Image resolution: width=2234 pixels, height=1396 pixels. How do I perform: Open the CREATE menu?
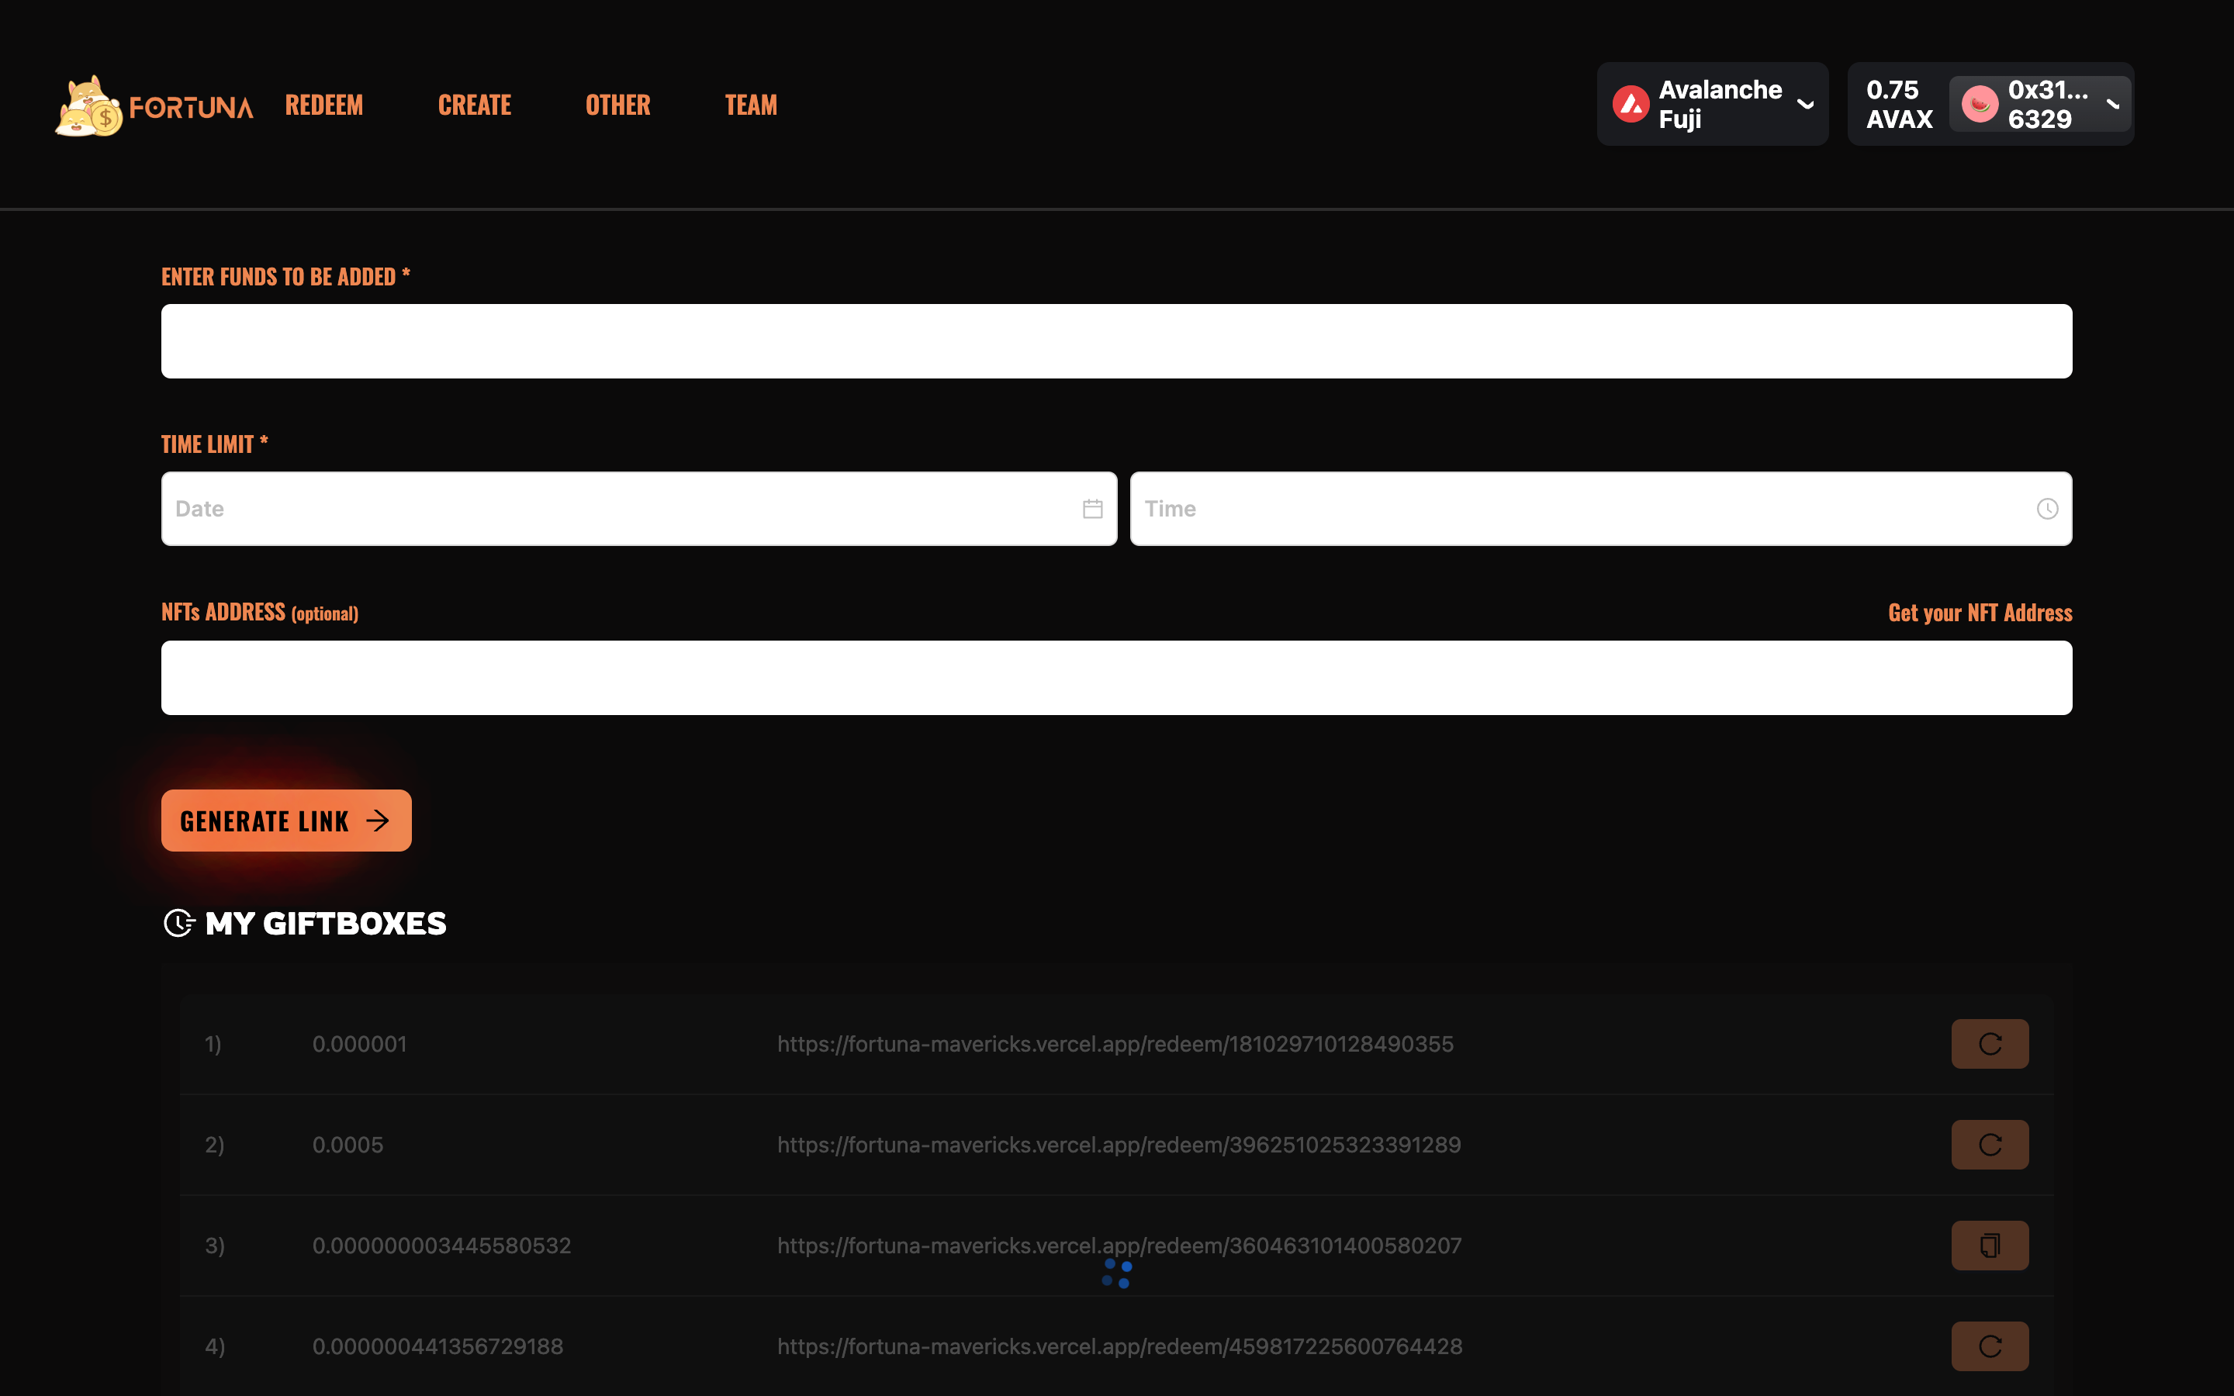point(475,105)
